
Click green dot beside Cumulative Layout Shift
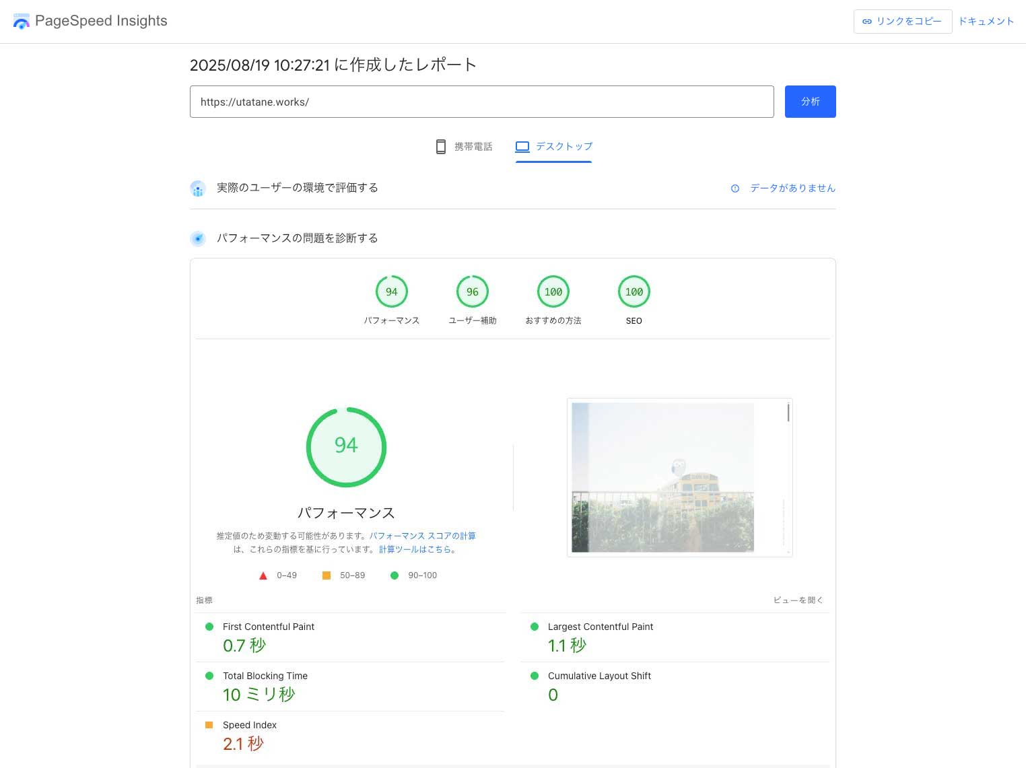pyautogui.click(x=535, y=676)
